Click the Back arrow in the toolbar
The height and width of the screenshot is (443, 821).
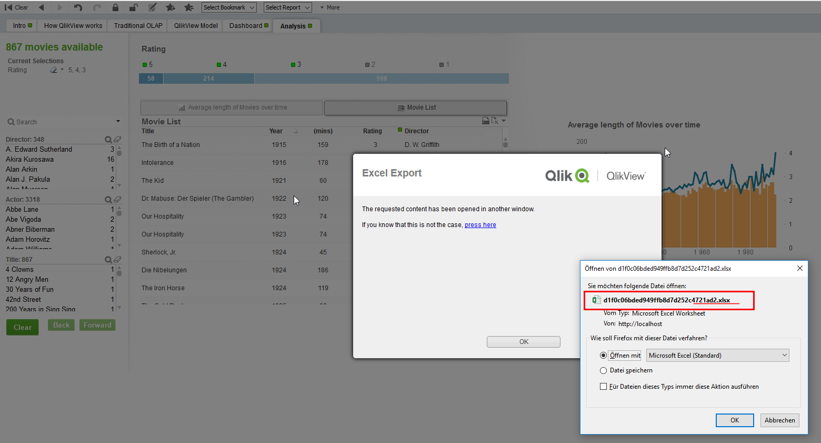(41, 7)
